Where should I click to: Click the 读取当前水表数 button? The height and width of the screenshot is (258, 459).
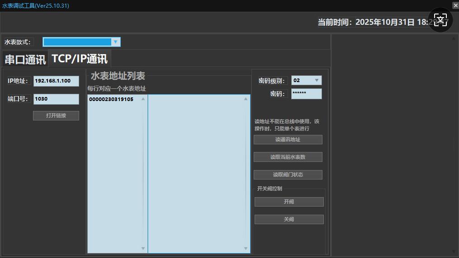click(x=288, y=157)
